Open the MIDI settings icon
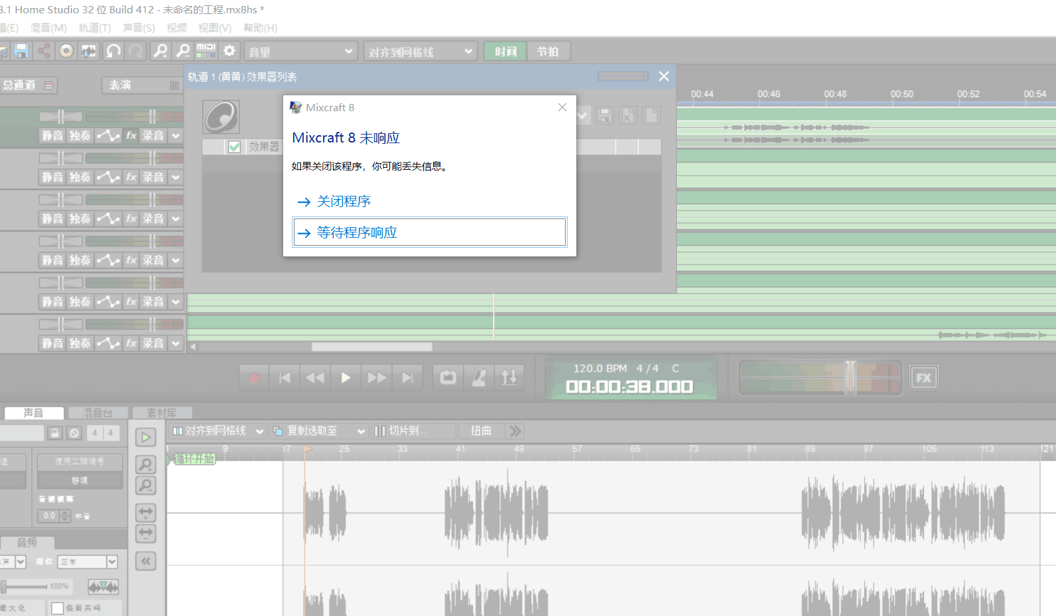The height and width of the screenshot is (616, 1056). coord(206,51)
